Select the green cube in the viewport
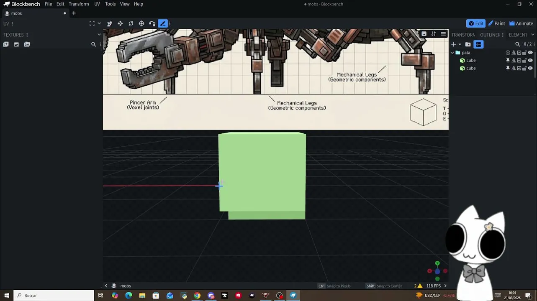537x301 pixels. tap(262, 176)
